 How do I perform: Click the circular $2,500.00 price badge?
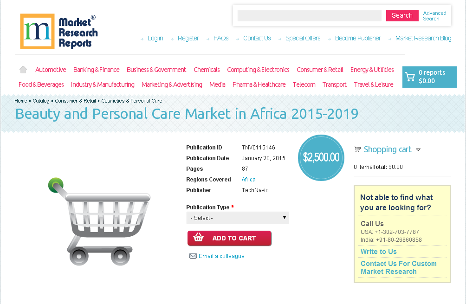321,158
